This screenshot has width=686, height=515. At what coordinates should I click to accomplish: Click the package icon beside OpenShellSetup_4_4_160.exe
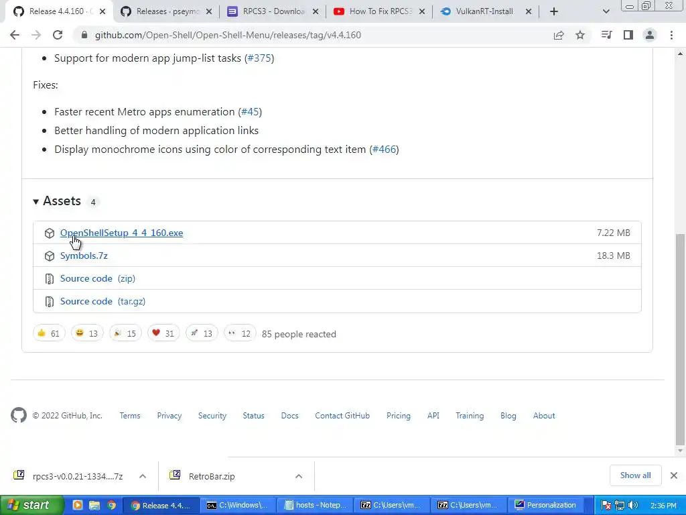[50, 233]
